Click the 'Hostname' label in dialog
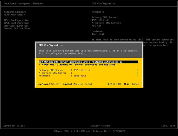This screenshot has height=136, width=178. (x=44, y=76)
